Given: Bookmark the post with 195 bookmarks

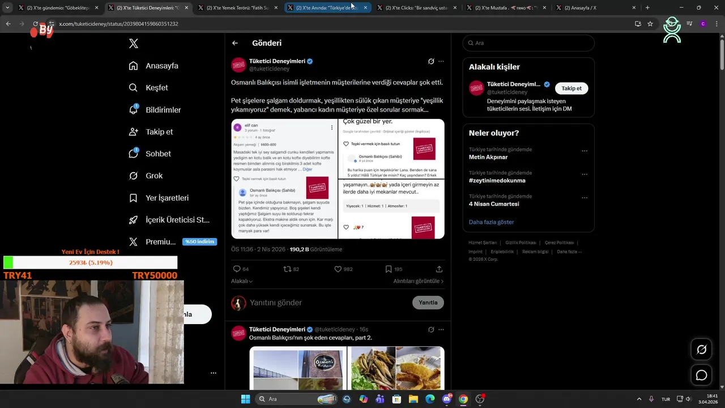Looking at the screenshot, I should point(394,269).
